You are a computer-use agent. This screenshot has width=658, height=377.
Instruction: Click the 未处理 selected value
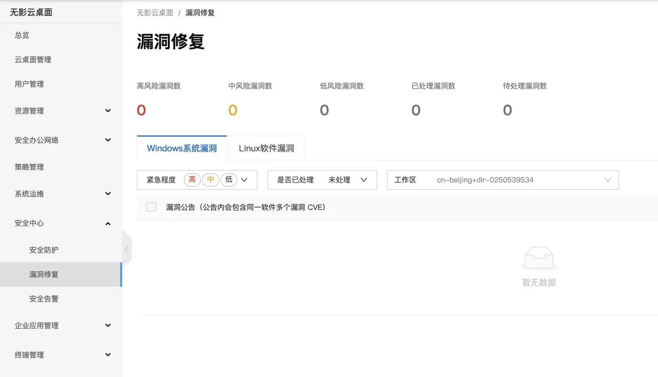pyautogui.click(x=339, y=180)
